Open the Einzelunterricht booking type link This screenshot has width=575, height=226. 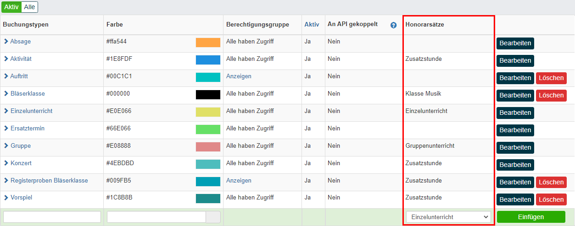[32, 111]
